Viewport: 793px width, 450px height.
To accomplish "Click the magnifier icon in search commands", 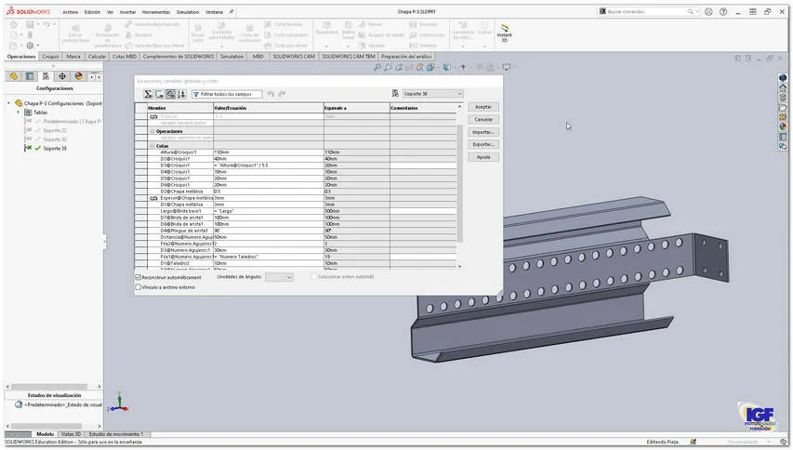I will point(690,12).
